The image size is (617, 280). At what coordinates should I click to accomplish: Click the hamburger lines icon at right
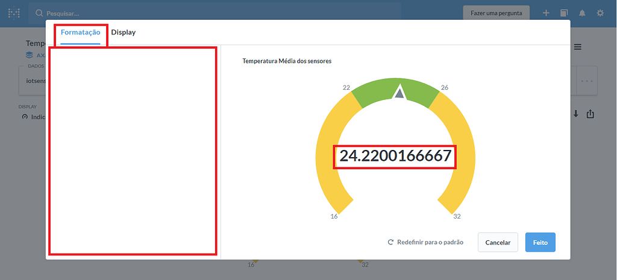(578, 47)
